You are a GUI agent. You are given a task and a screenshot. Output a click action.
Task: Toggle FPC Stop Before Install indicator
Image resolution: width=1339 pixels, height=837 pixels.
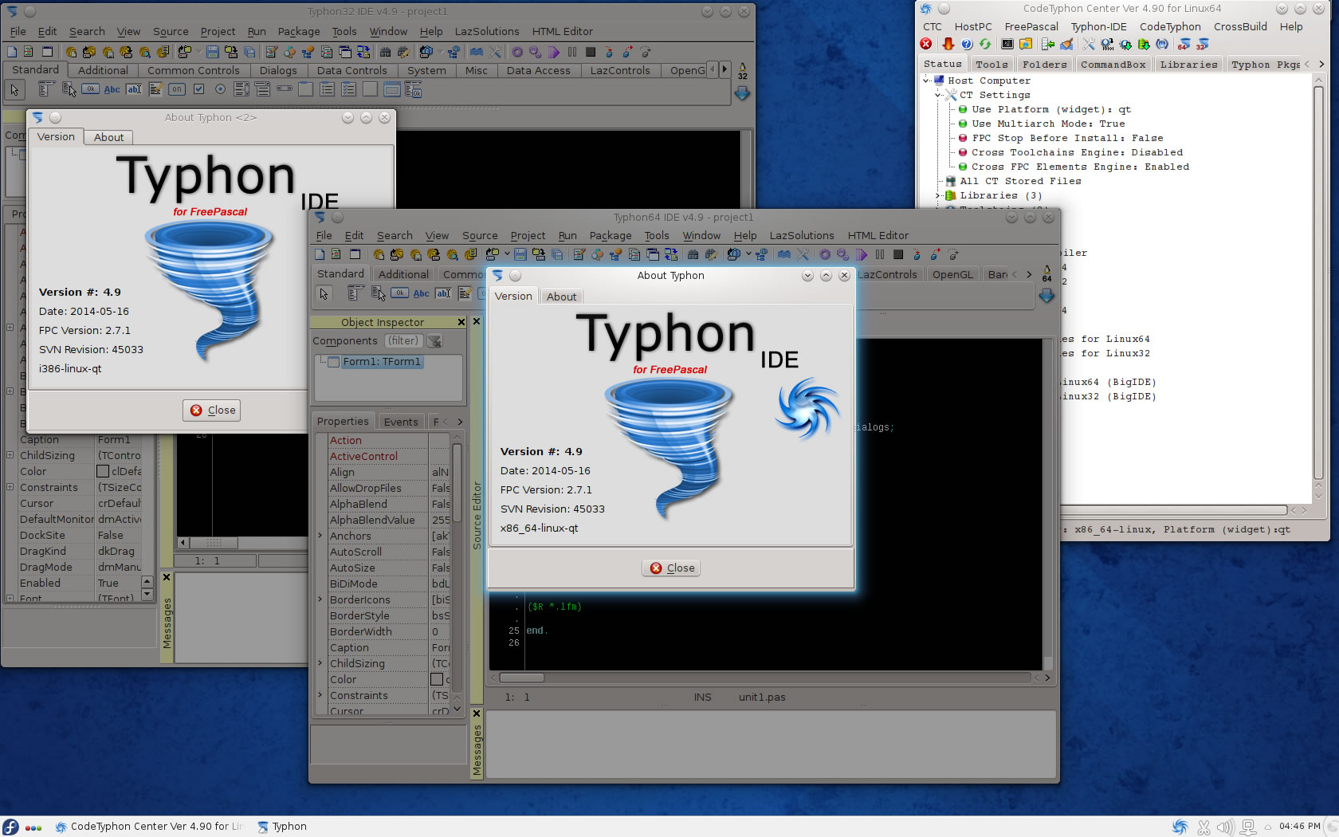pyautogui.click(x=962, y=138)
